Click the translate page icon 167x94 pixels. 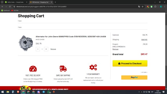pos(139,7)
